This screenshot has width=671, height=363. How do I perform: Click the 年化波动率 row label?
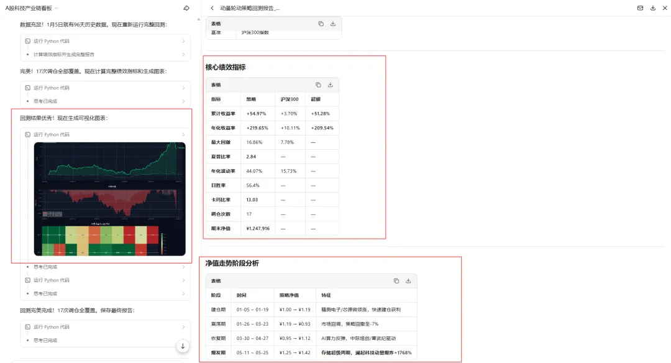coord(223,171)
